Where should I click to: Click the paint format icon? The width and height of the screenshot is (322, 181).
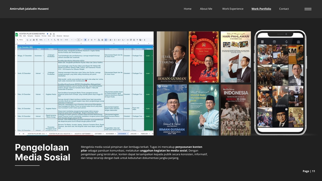(37, 40)
